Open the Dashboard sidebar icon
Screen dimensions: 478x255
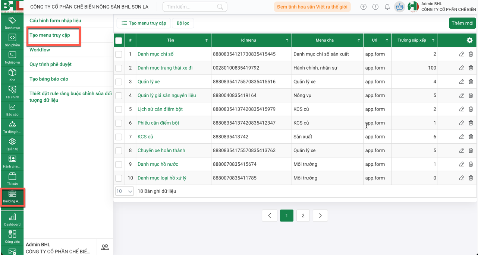(12, 219)
